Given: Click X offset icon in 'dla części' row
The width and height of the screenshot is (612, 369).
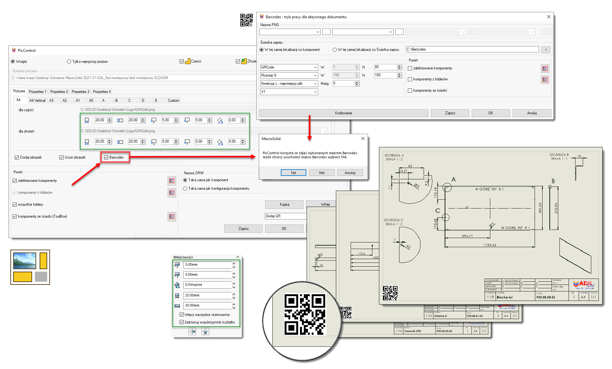Looking at the screenshot, I should pyautogui.click(x=153, y=120).
